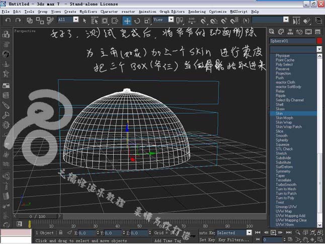The image size is (325, 244).
Task: Click the Play Animation button
Action: point(273,232)
